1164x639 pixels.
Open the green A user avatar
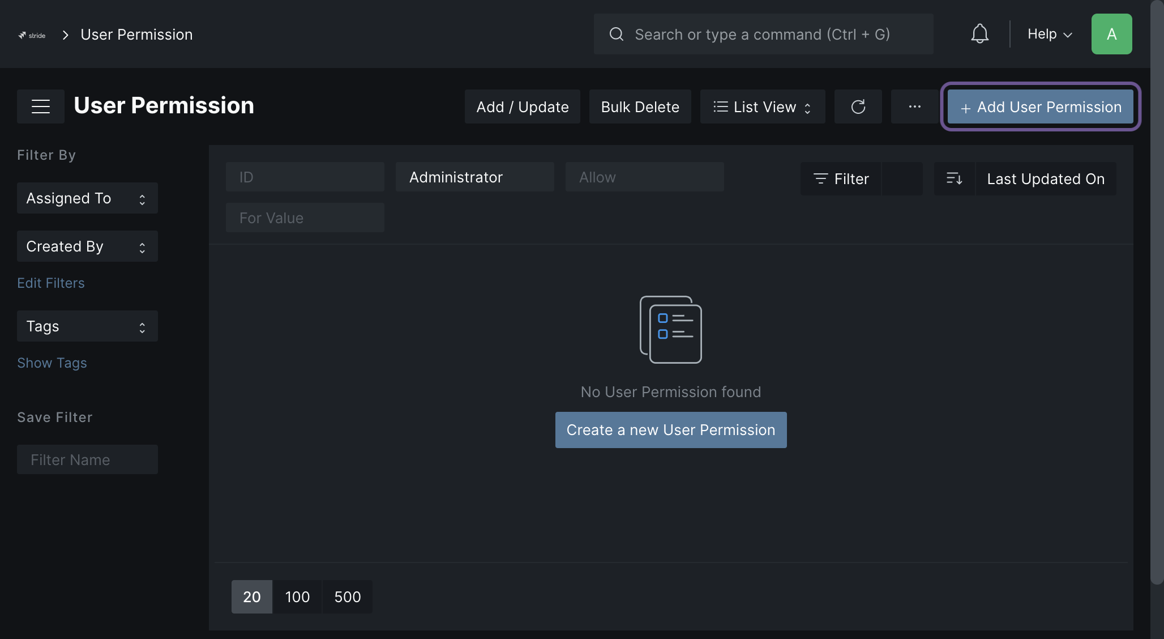1111,34
